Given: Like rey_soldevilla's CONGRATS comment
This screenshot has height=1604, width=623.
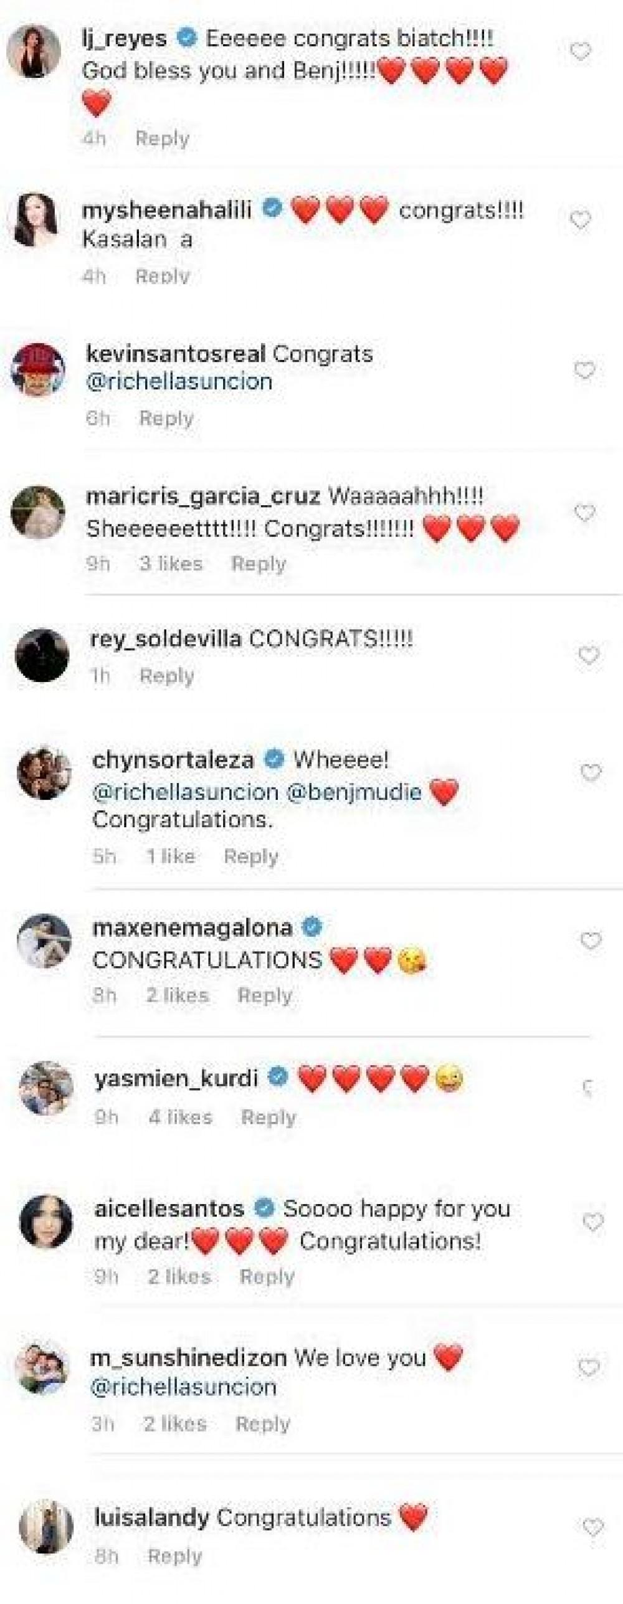Looking at the screenshot, I should 589,655.
